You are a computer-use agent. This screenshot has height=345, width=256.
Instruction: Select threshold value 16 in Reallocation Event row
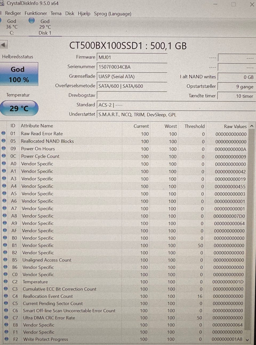200,296
